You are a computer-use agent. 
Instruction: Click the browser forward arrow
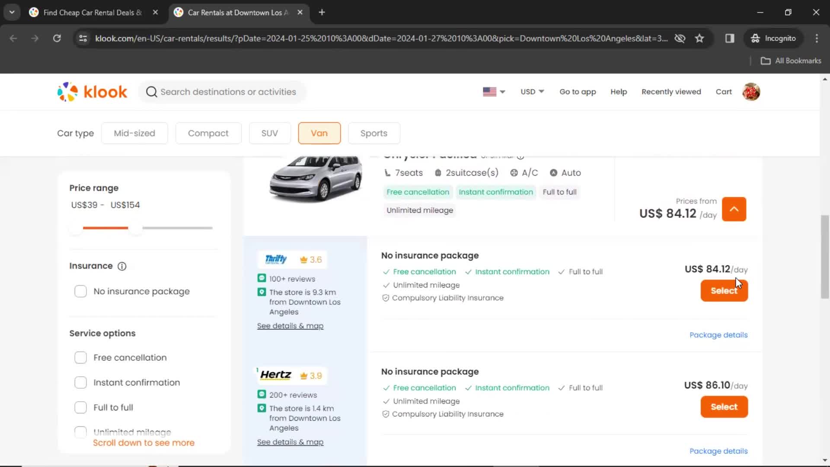click(x=35, y=38)
